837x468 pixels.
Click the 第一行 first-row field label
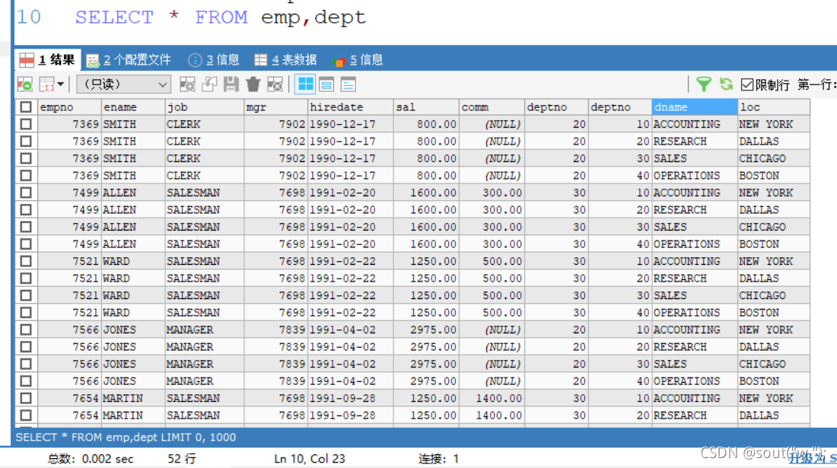tap(816, 84)
